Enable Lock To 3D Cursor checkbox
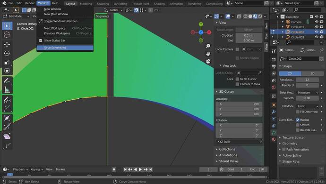 (x=237, y=79)
